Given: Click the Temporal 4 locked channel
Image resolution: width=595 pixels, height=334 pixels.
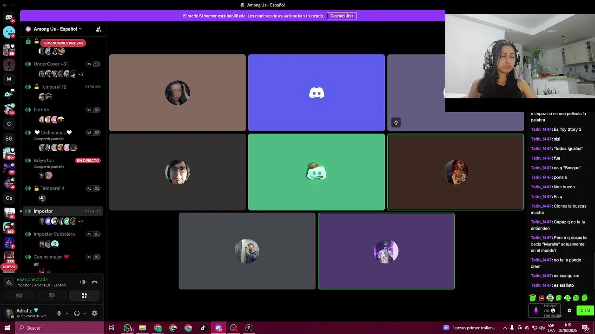Looking at the screenshot, I should click(63, 188).
